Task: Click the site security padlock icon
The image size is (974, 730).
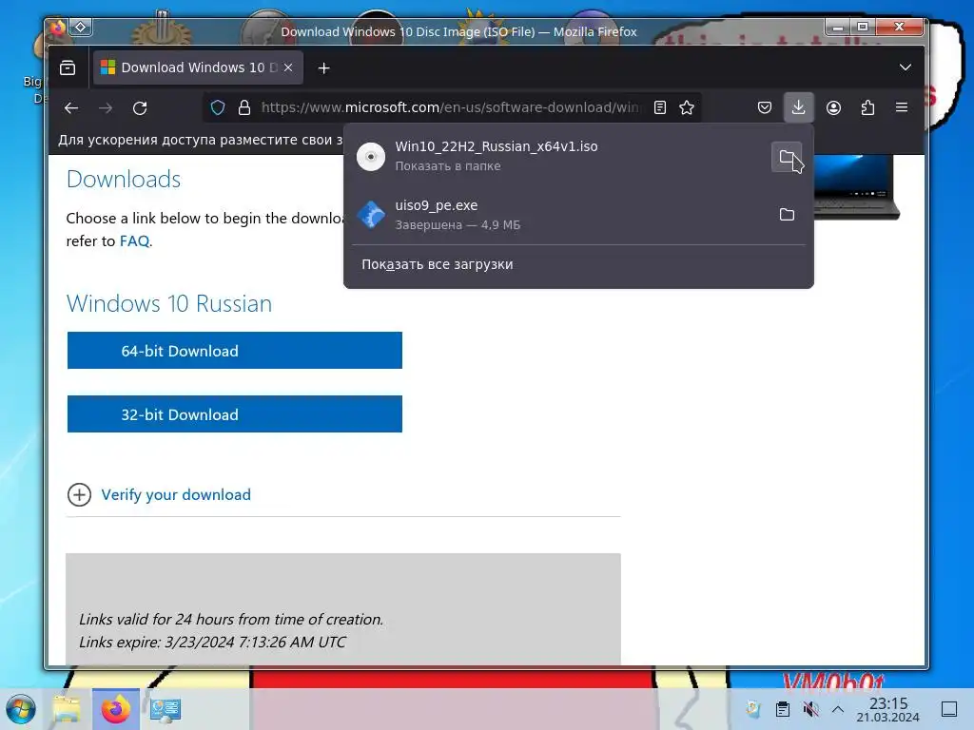Action: tap(244, 108)
